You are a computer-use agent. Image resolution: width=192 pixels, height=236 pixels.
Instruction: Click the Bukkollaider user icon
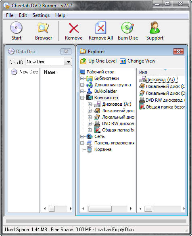(x=90, y=91)
